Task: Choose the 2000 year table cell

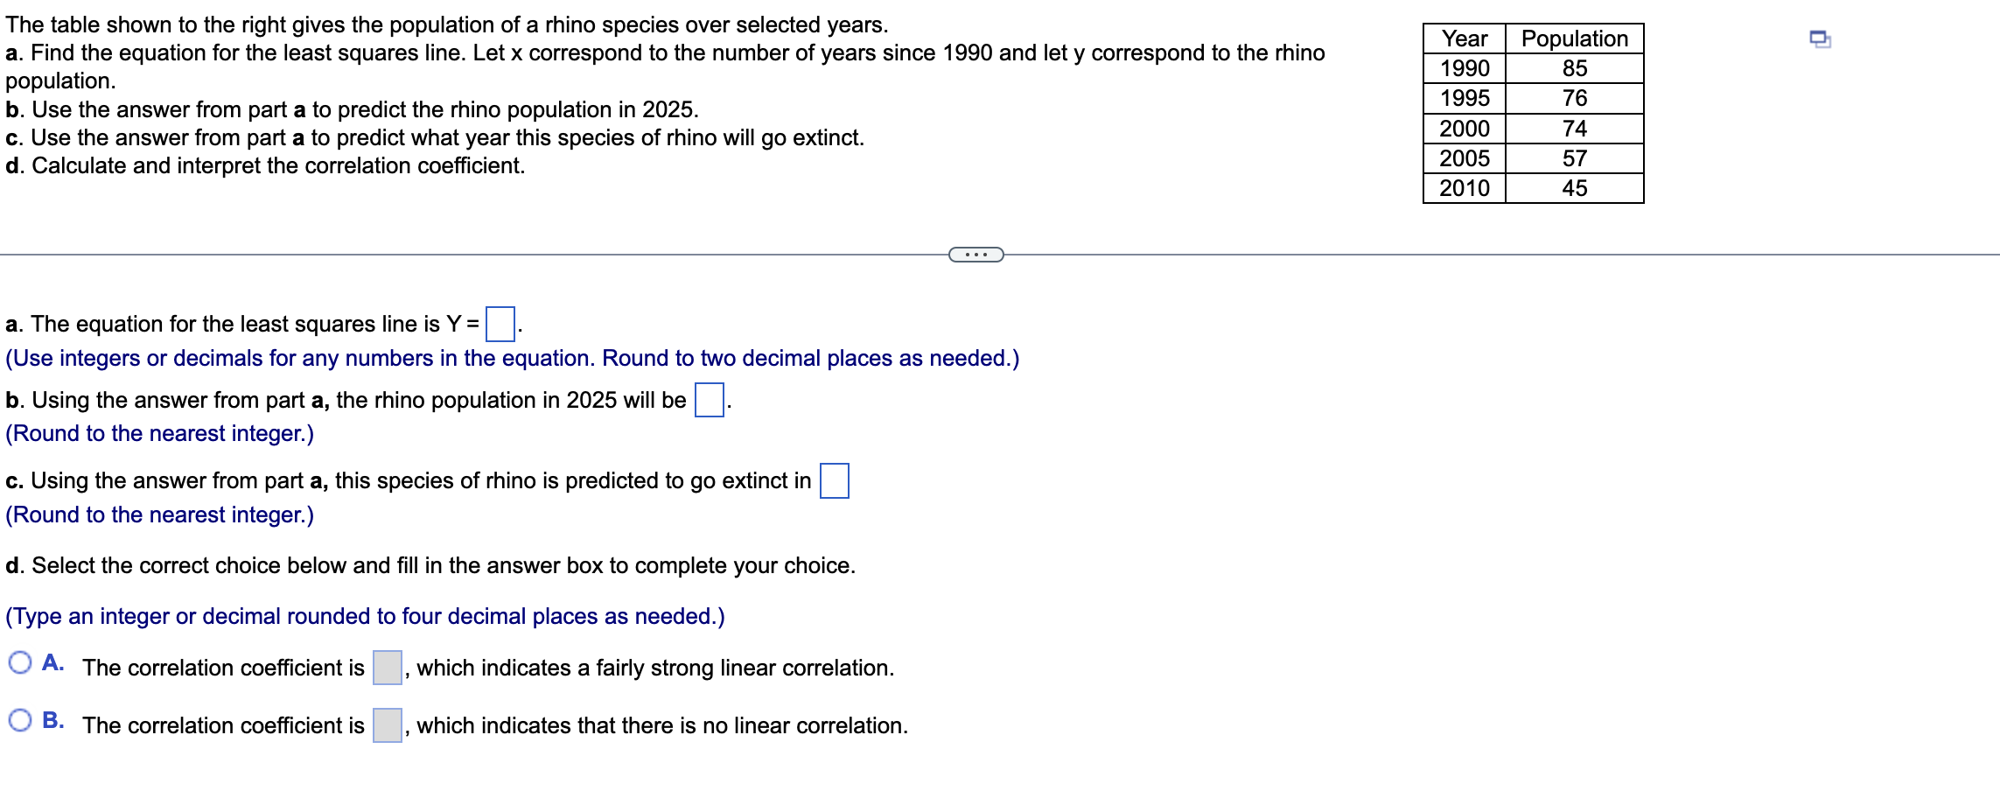Action: [1465, 129]
